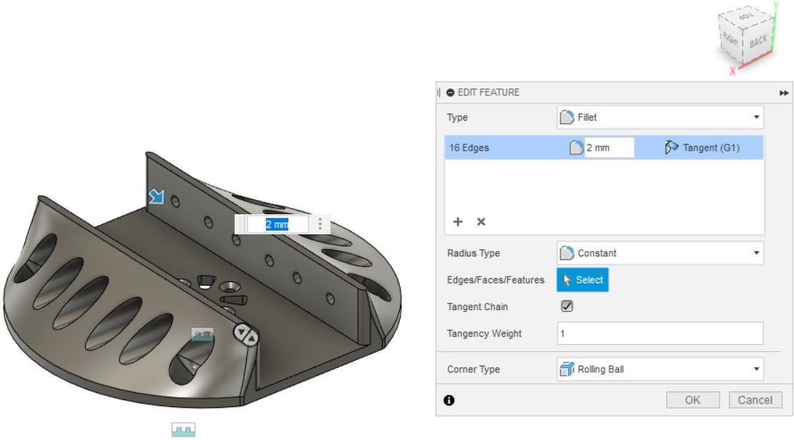Click the round fillet radius handle on the model

246,336
